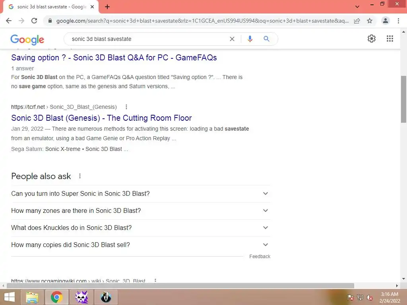
Task: Open three-dot menu next to tcrf.net result
Action: 126,107
